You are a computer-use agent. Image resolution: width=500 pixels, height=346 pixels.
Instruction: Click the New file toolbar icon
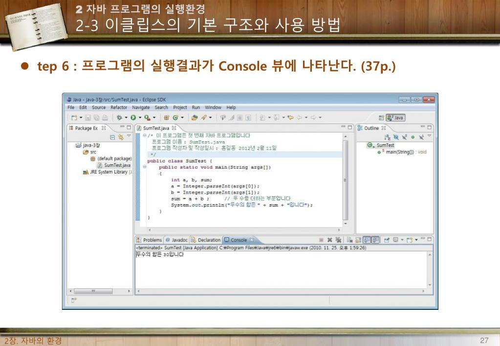(x=74, y=118)
